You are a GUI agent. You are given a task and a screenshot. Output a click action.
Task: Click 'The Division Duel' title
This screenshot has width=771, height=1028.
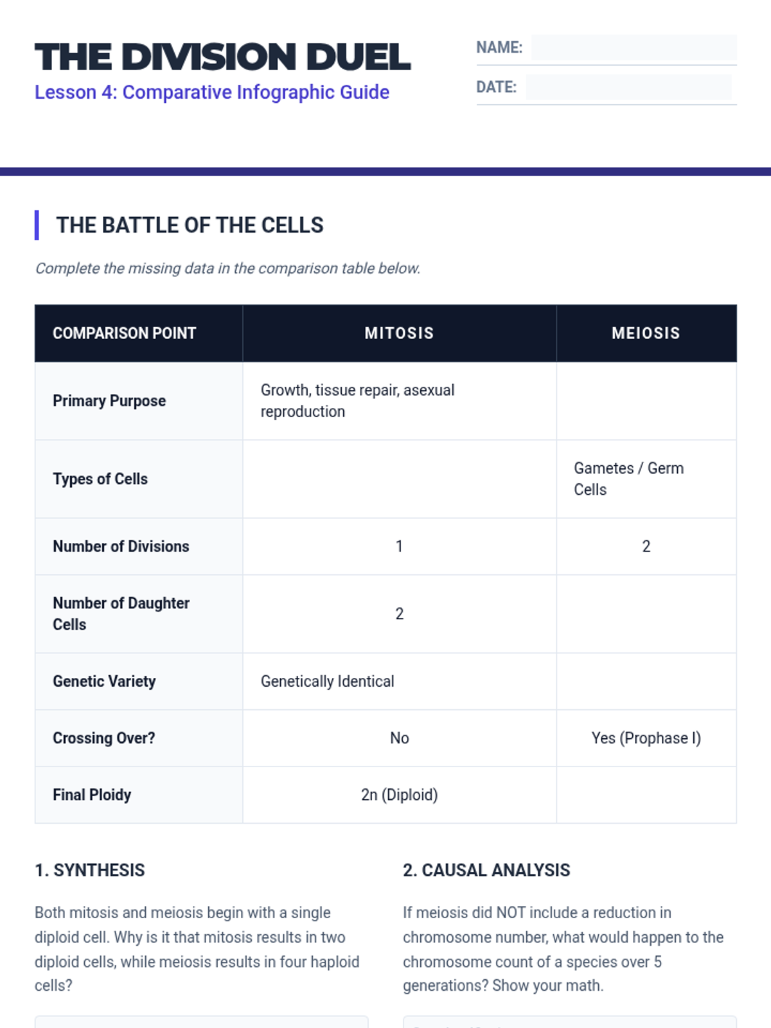[222, 57]
